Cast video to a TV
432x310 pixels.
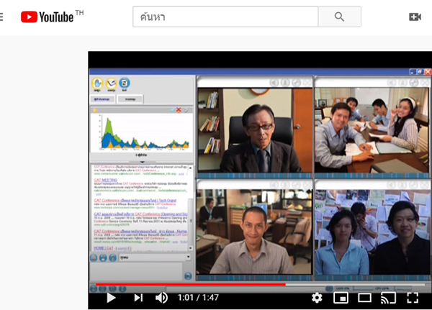(388, 297)
